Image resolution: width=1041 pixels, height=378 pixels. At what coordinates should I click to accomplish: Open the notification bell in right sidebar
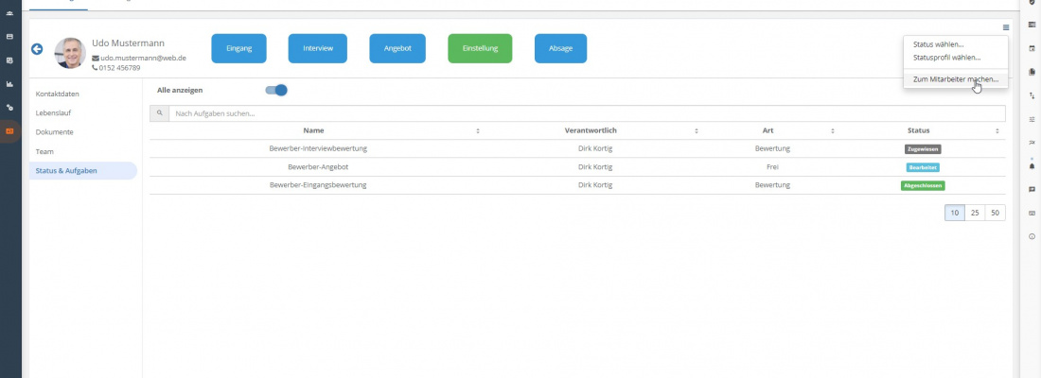(x=1032, y=166)
